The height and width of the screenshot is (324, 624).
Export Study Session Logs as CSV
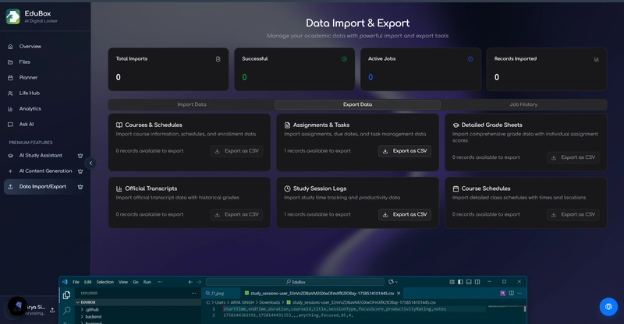405,215
